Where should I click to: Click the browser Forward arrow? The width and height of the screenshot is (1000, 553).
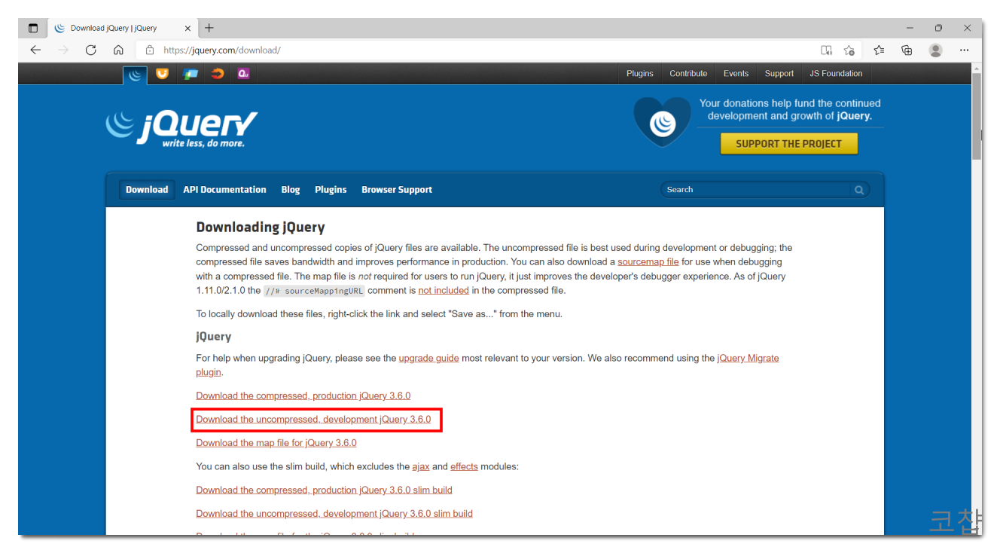63,50
